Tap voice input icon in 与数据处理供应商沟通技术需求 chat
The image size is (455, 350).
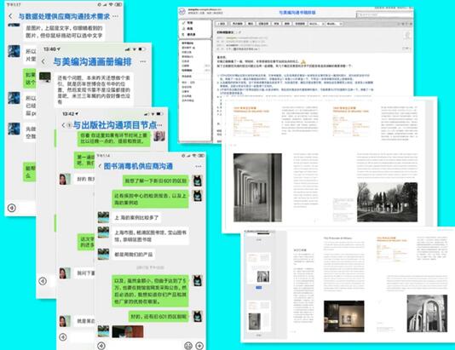12,208
